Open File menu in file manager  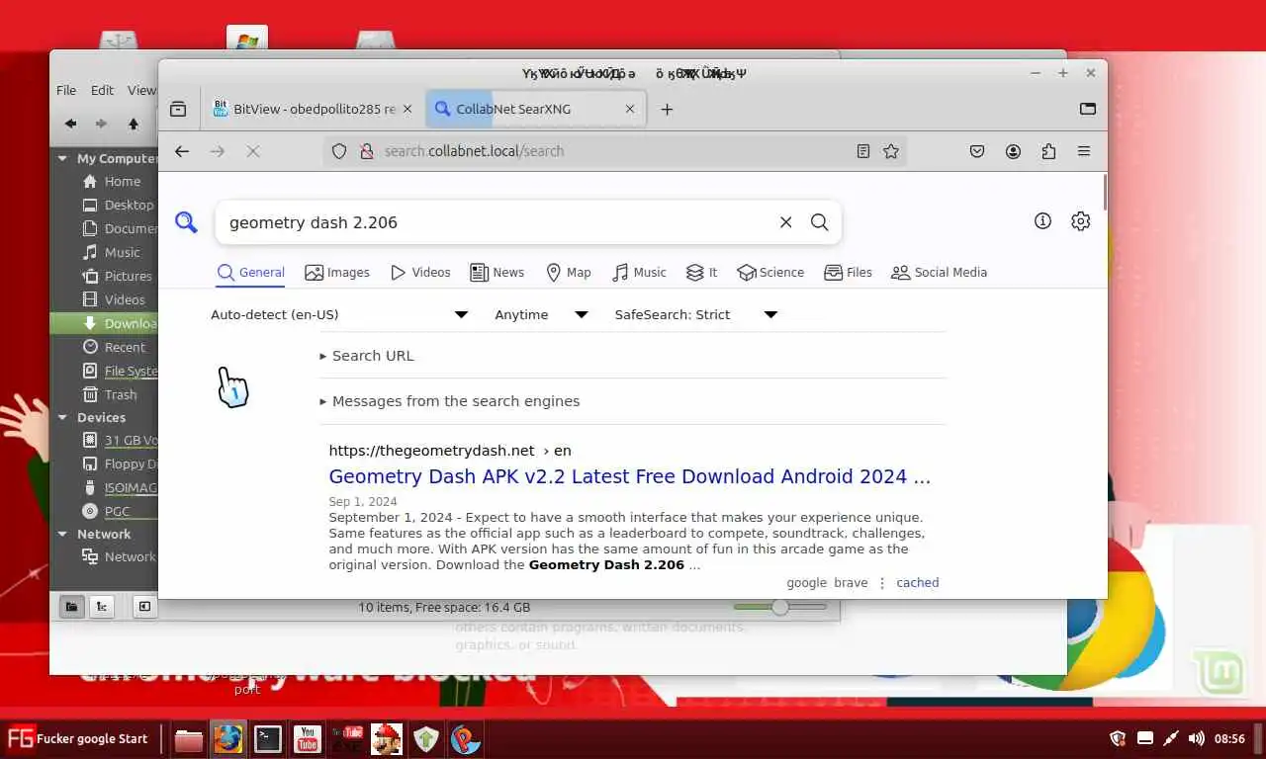click(x=66, y=90)
